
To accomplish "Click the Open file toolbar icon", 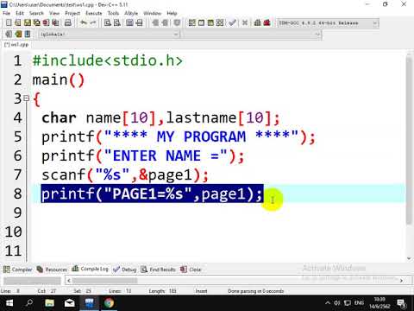I will tap(18, 22).
